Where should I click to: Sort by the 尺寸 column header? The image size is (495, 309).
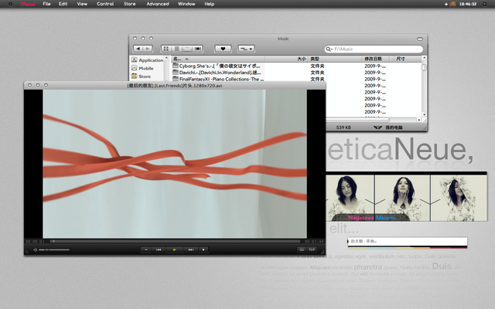point(408,59)
